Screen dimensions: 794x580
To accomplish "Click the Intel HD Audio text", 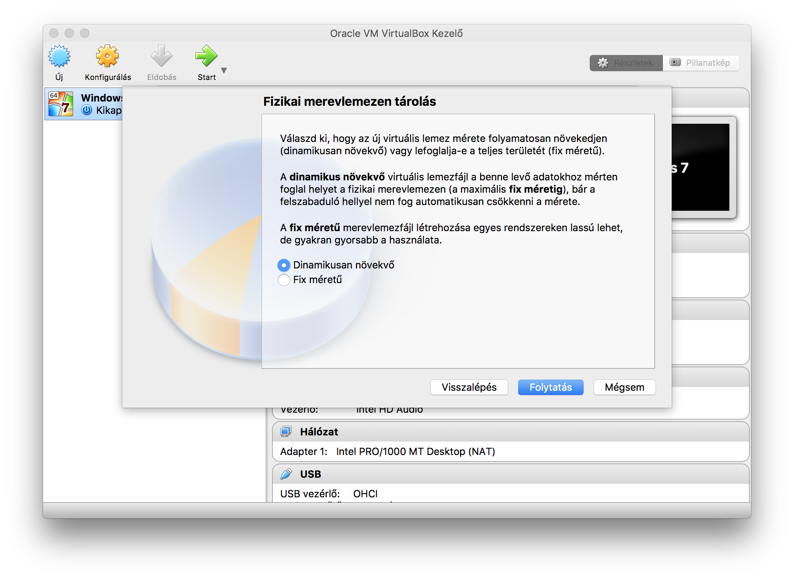I will [x=389, y=410].
